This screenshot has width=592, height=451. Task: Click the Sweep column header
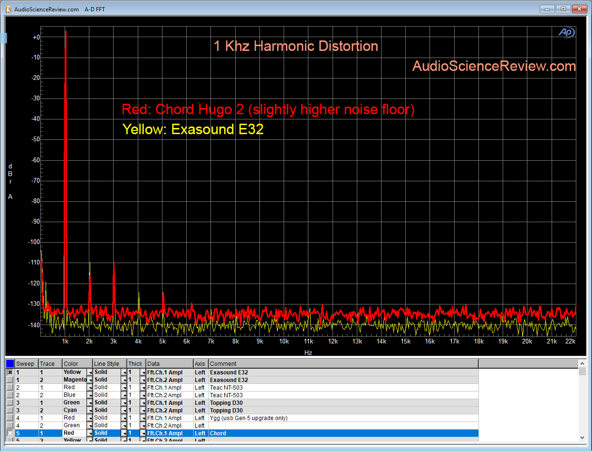27,364
